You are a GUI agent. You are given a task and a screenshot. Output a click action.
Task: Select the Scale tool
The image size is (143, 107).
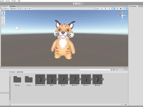point(3,20)
